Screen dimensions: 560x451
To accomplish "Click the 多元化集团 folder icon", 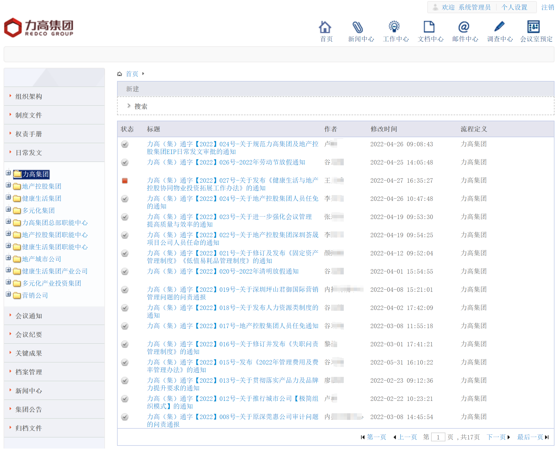I will (17, 211).
